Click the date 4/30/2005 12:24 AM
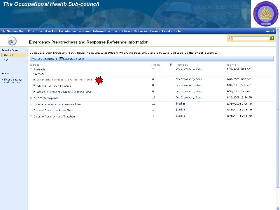This screenshot has width=280, height=210. tap(239, 98)
